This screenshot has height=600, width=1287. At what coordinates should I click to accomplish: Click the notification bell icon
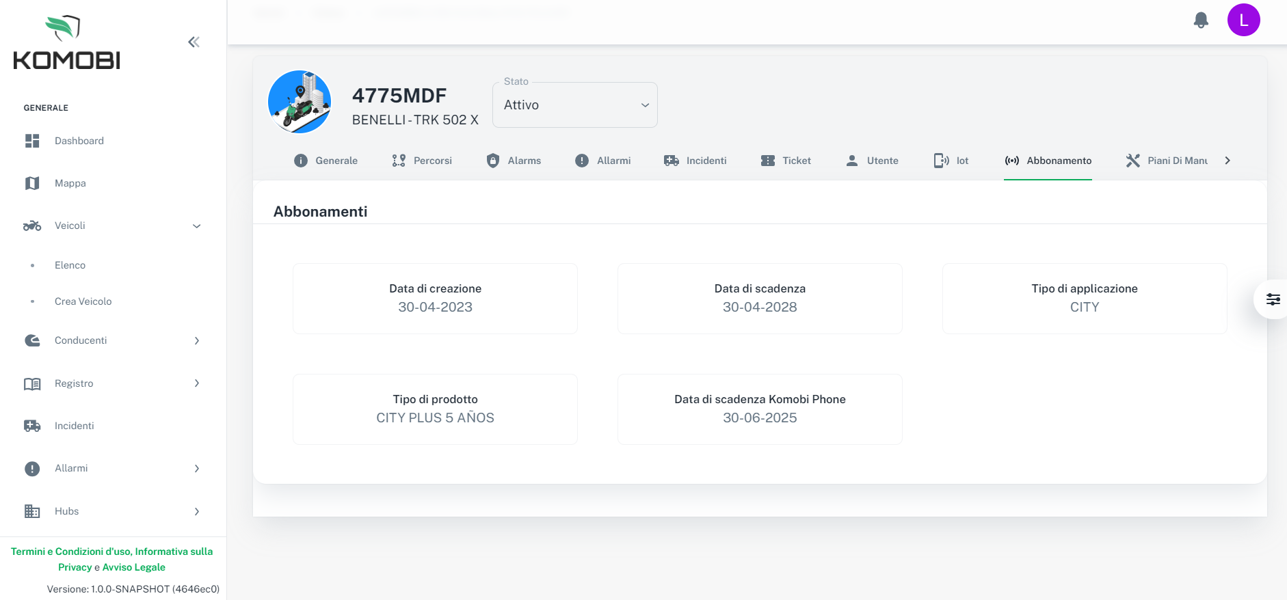pos(1201,21)
